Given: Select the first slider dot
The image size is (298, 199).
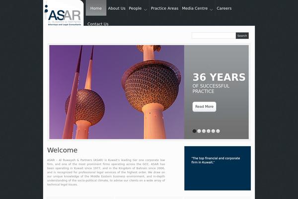Looking at the screenshot, I should [x=194, y=131].
